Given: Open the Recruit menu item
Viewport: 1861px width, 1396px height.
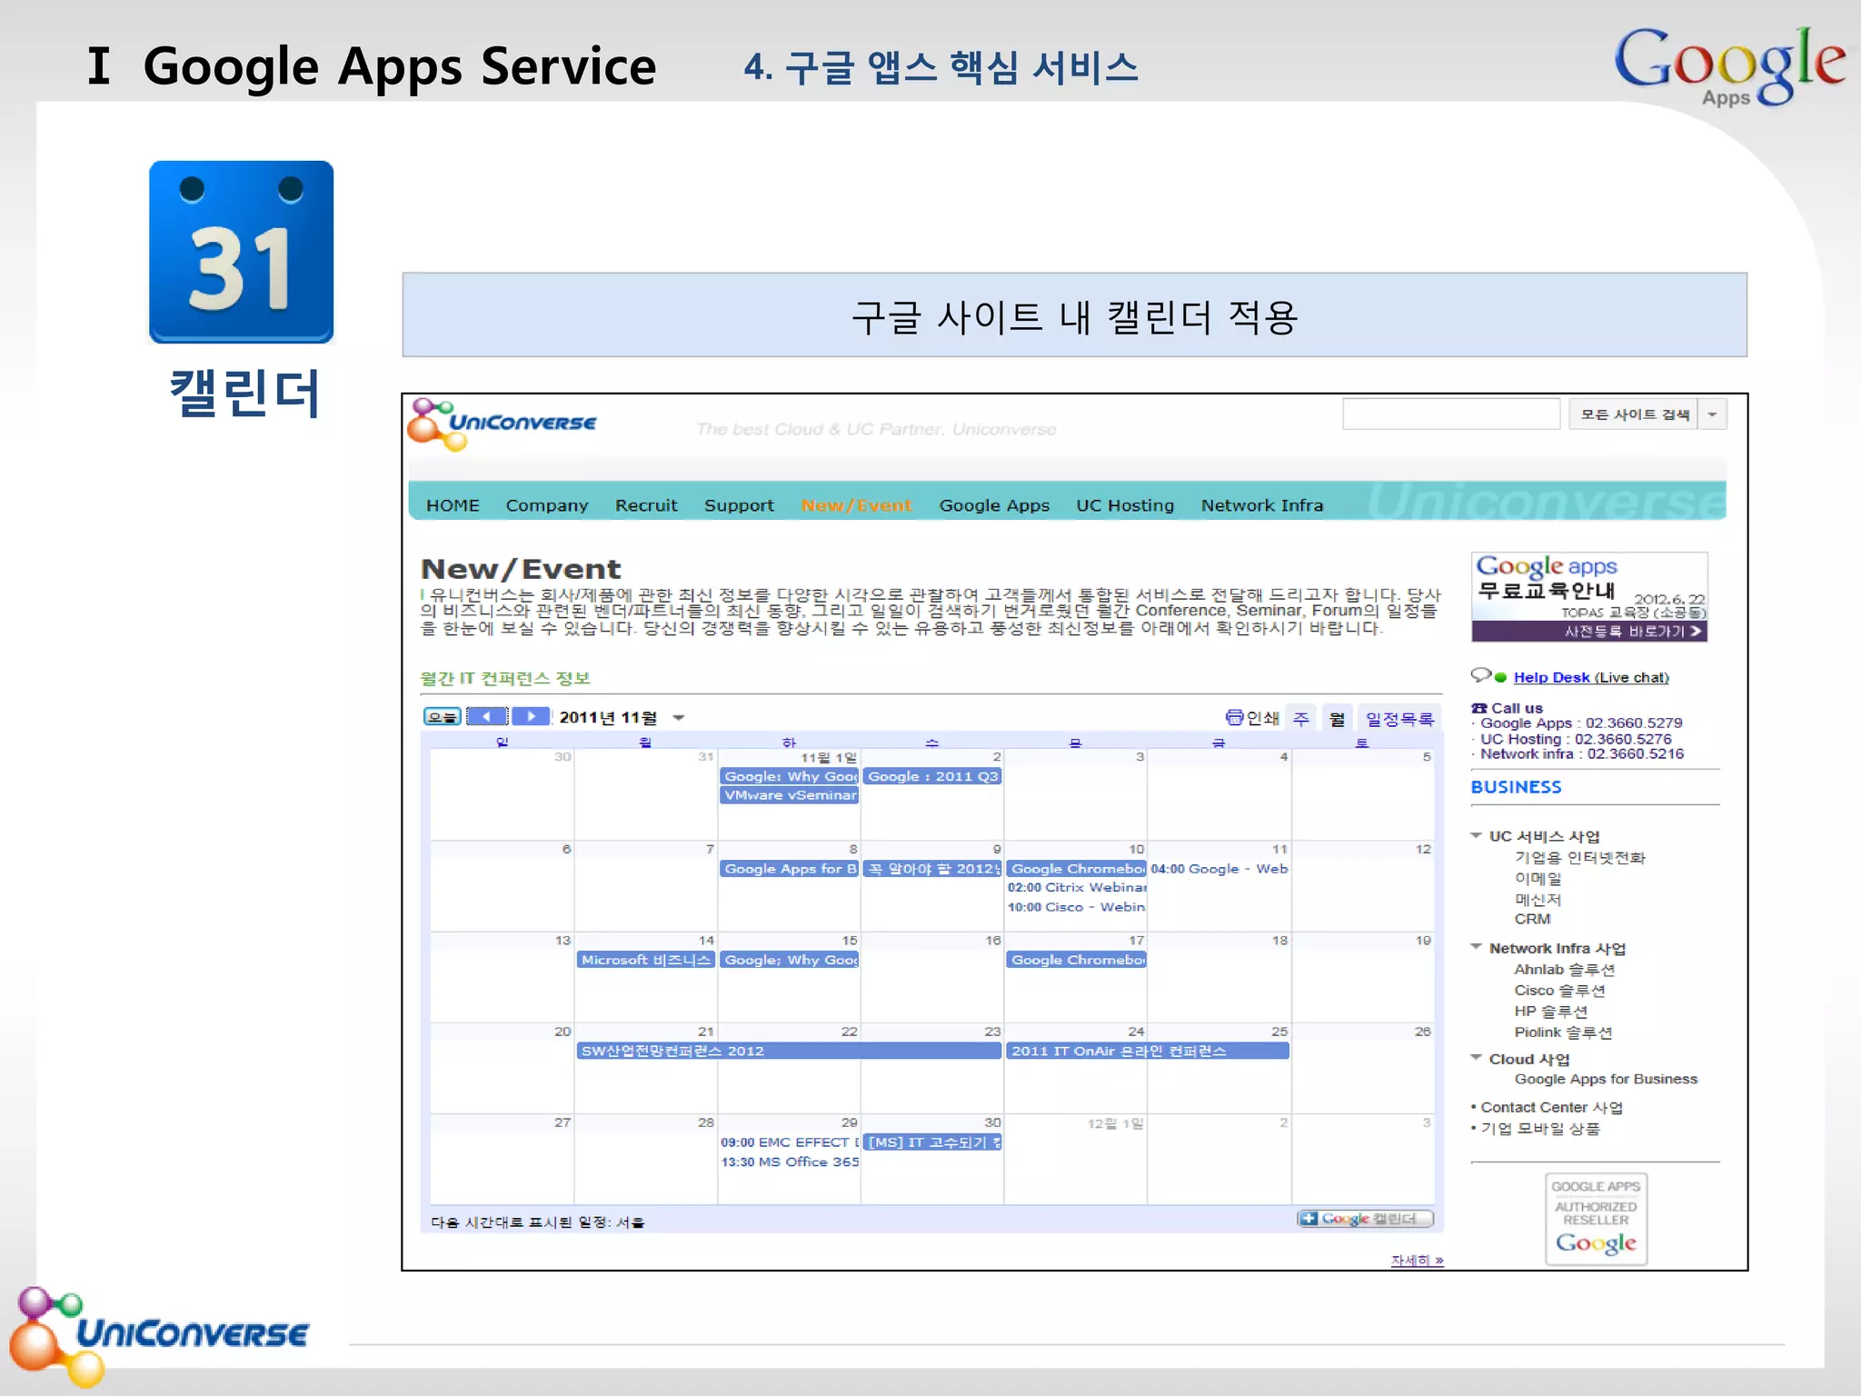Looking at the screenshot, I should 646,505.
